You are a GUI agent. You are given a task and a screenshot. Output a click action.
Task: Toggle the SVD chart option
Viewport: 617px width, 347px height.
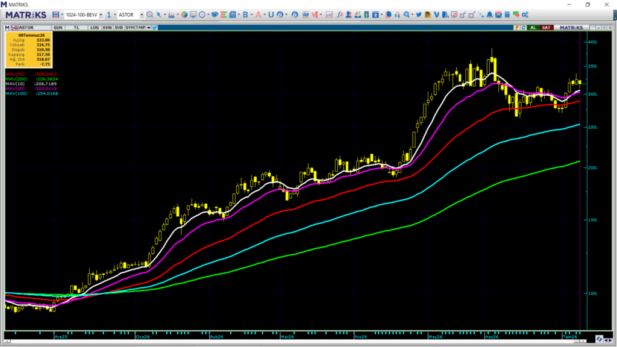[119, 28]
